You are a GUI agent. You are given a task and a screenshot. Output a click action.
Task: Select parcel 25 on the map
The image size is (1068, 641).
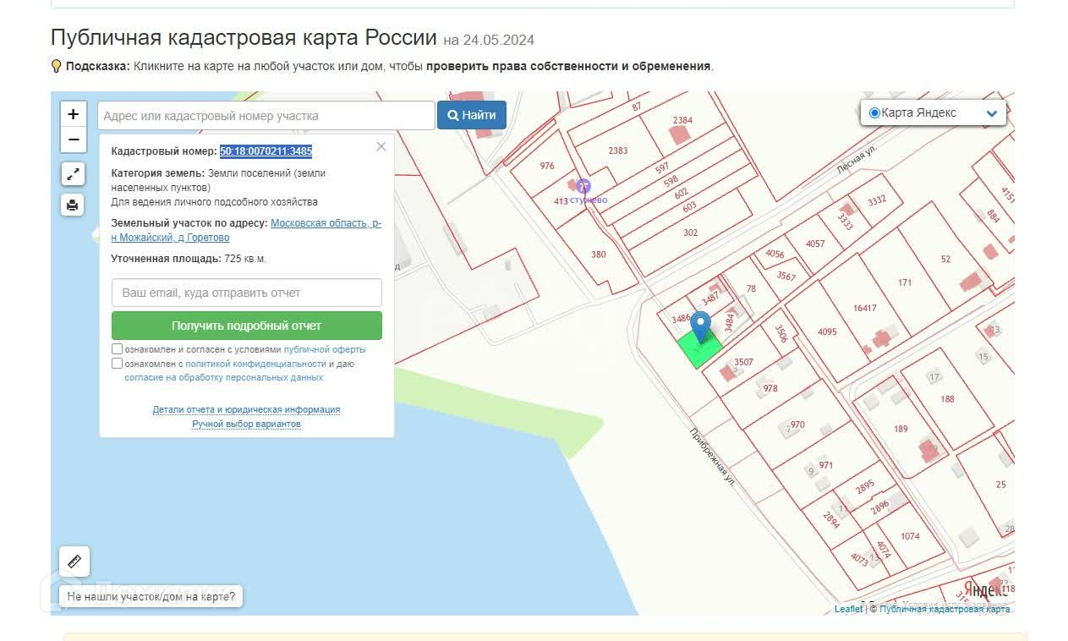(x=1001, y=485)
